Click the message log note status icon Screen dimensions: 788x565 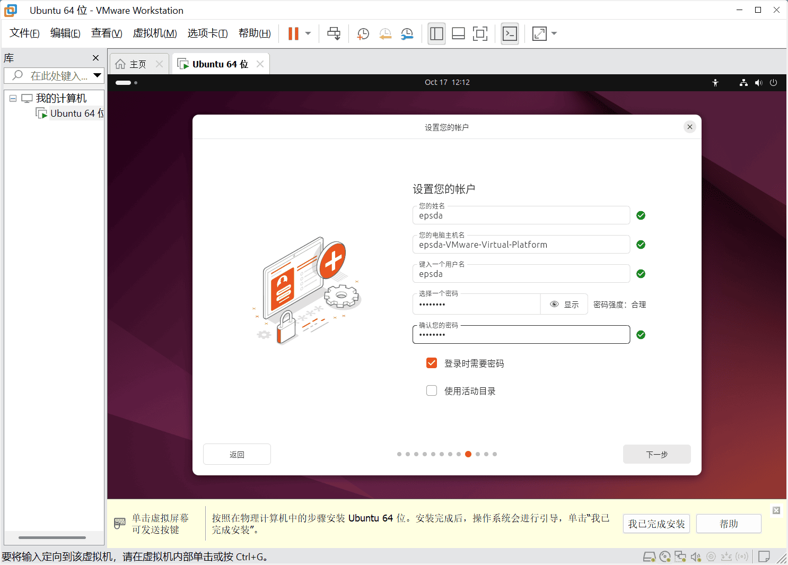pyautogui.click(x=764, y=557)
